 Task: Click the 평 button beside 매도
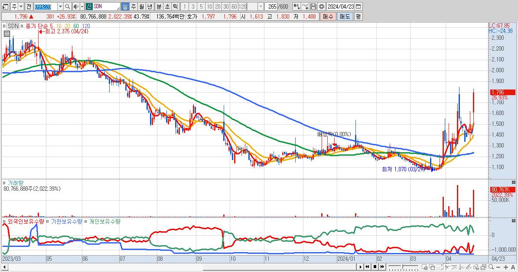(358, 16)
